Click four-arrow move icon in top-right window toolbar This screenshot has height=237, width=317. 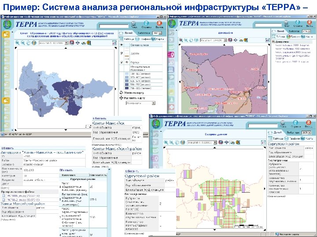tap(235, 40)
